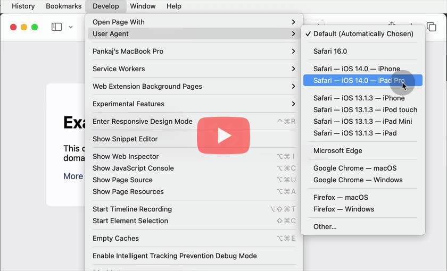The height and width of the screenshot is (271, 447).
Task: Toggle the Safari sidebar icon
Action: click(56, 27)
